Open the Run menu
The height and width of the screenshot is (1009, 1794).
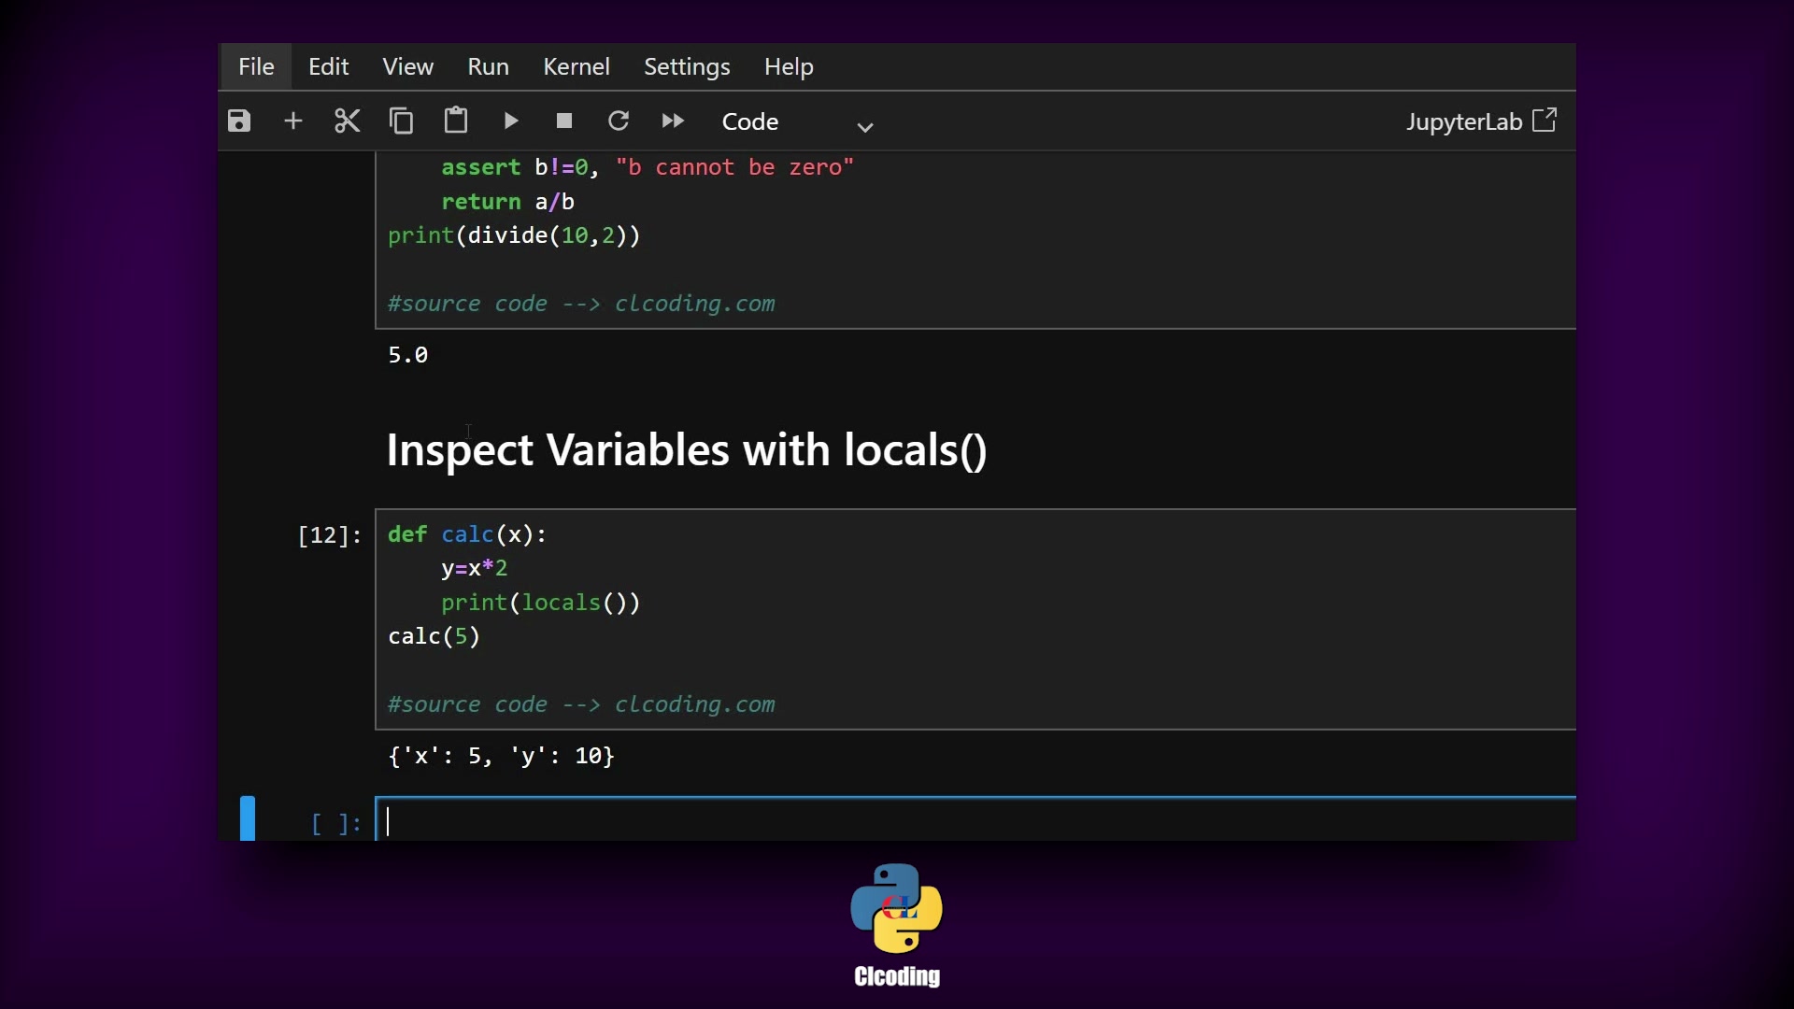(x=489, y=66)
